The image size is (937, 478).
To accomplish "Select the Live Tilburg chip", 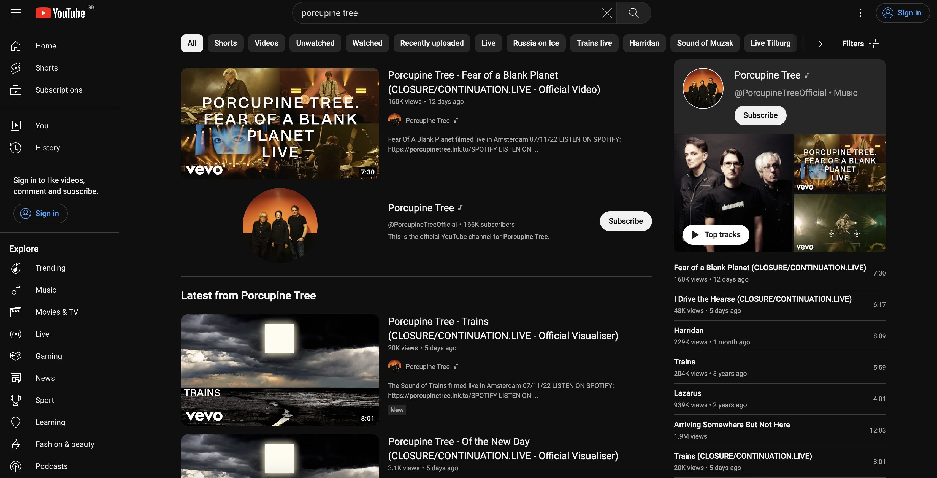I will 770,43.
